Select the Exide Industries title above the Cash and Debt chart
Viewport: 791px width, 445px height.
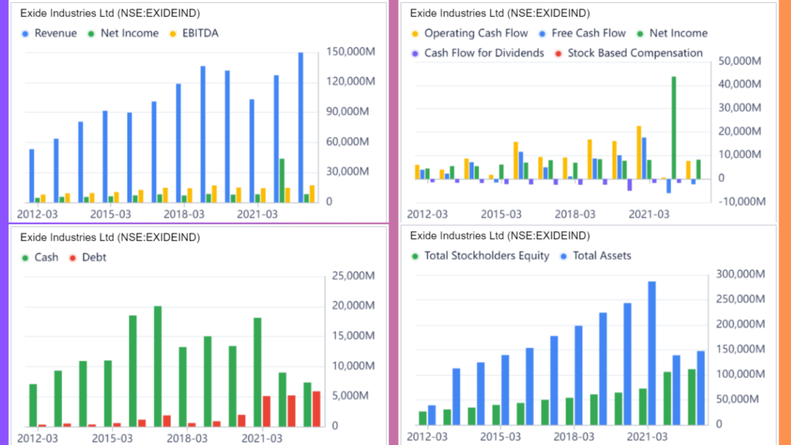coord(110,237)
